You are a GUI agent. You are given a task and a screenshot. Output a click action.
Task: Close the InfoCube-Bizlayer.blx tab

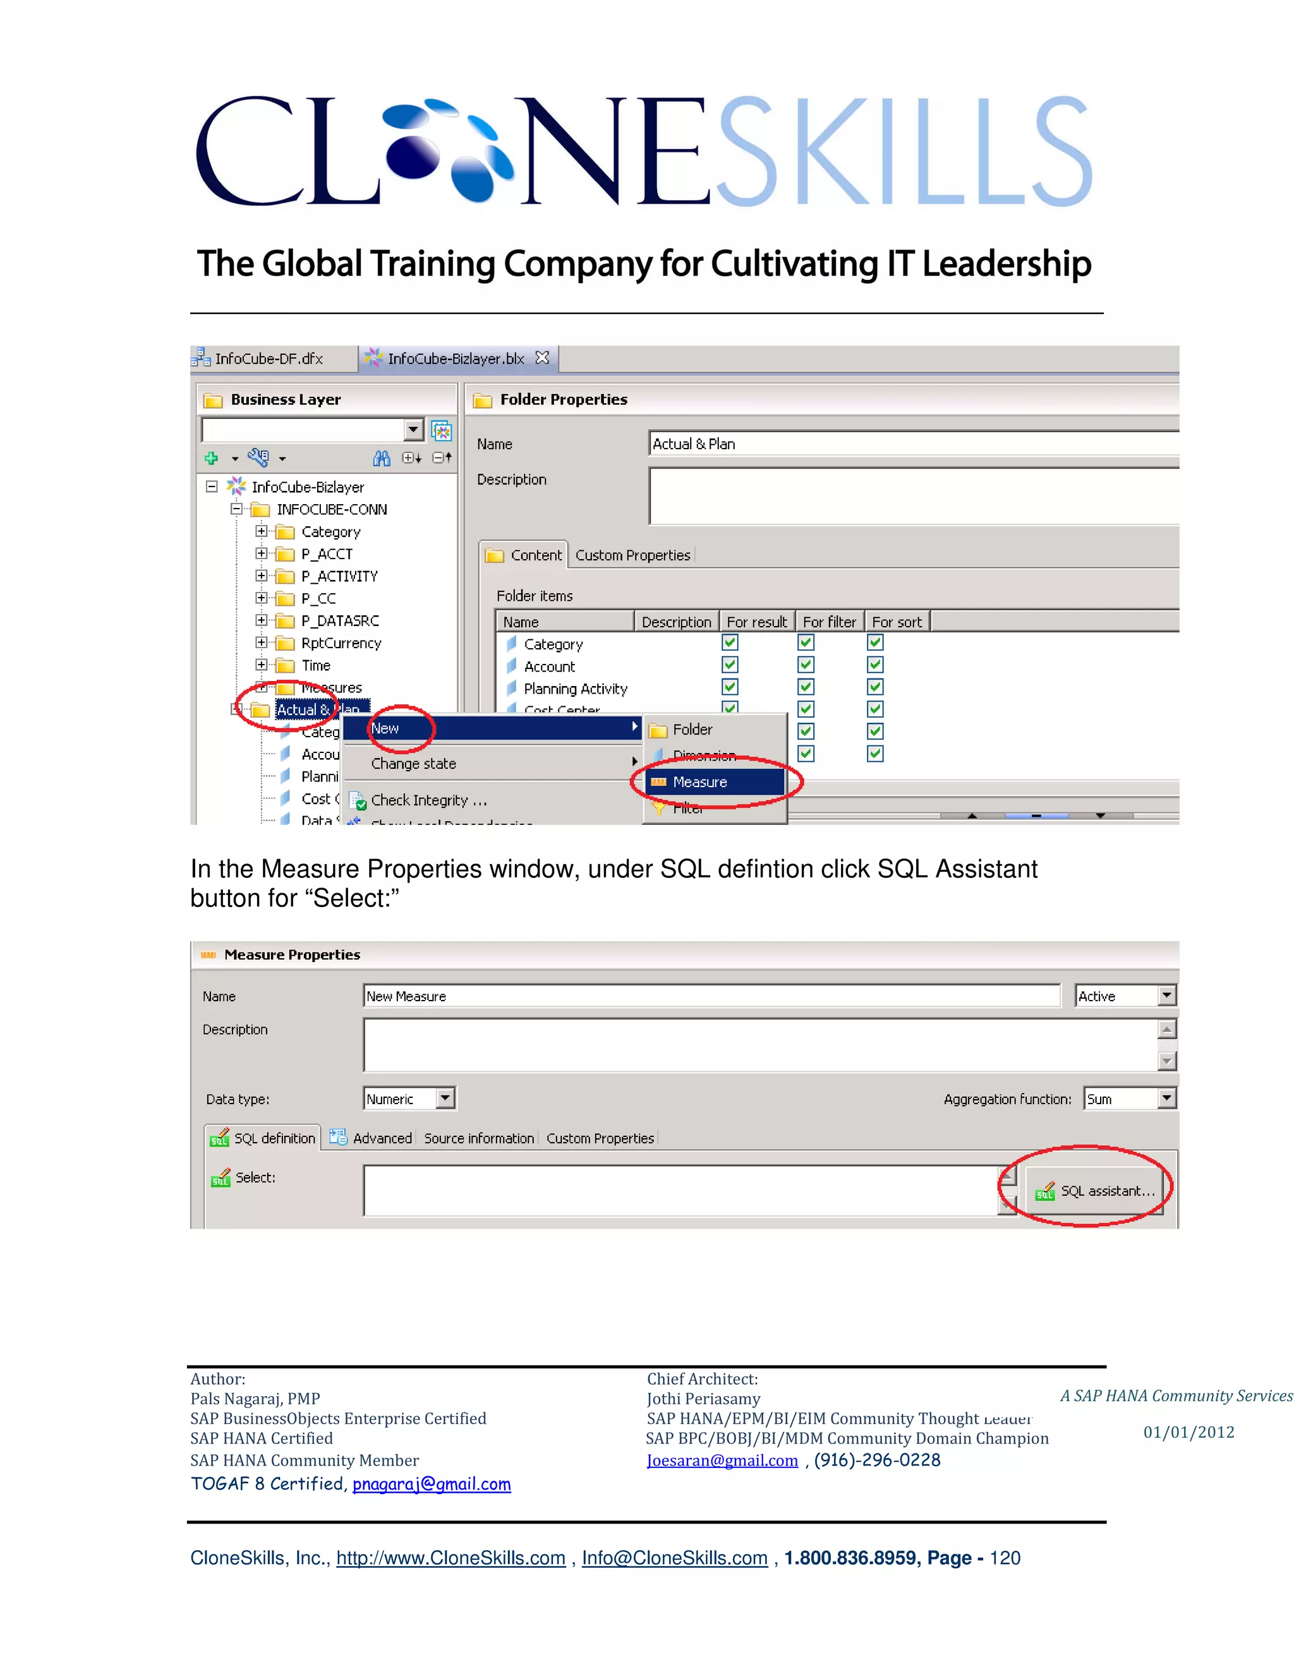point(543,358)
